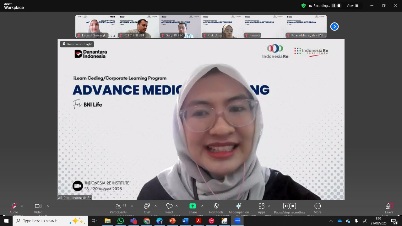
Task: Expand the video options caret
Action: [x=48, y=206]
